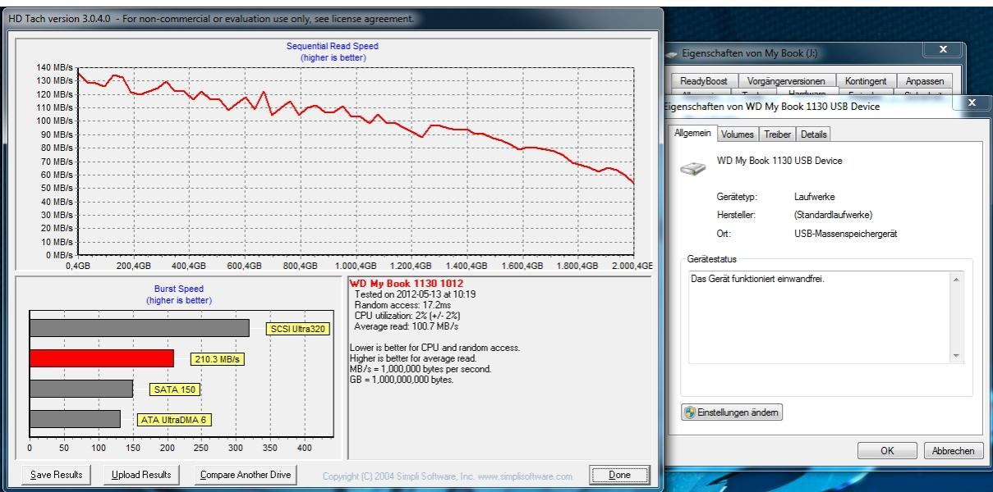Click the gray SATA 150 bar
This screenshot has height=492, width=993.
[x=81, y=389]
